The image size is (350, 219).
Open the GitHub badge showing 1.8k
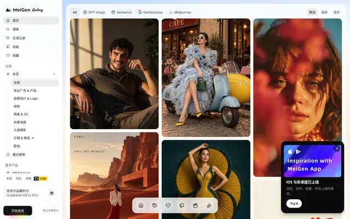coord(40,178)
